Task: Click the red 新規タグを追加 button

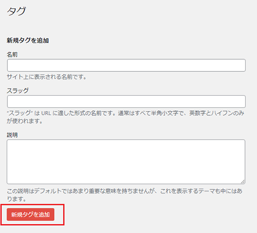Action: pos(30,214)
